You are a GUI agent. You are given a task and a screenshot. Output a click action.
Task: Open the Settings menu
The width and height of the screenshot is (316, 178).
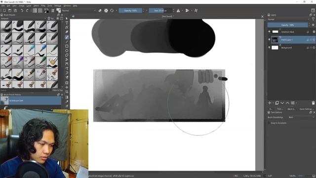[x=58, y=6]
